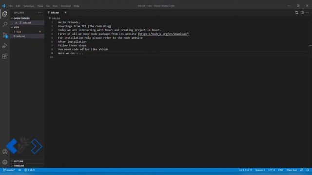The image size is (312, 175).
Task: Click the Synchronize Changes status icon
Action: pyautogui.click(x=19, y=170)
